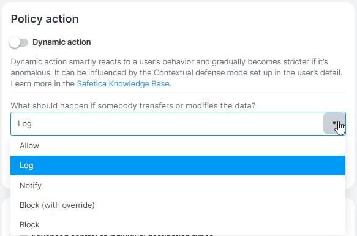Click the Dynamic action description paragraph
Image resolution: width=357 pixels, height=236 pixels.
click(x=177, y=73)
